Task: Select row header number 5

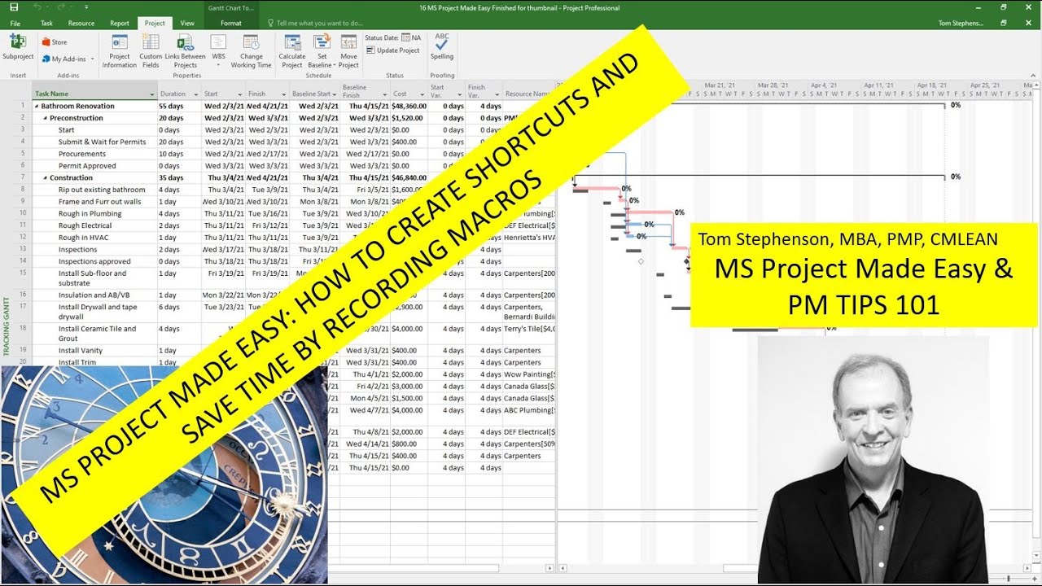Action: [x=23, y=154]
